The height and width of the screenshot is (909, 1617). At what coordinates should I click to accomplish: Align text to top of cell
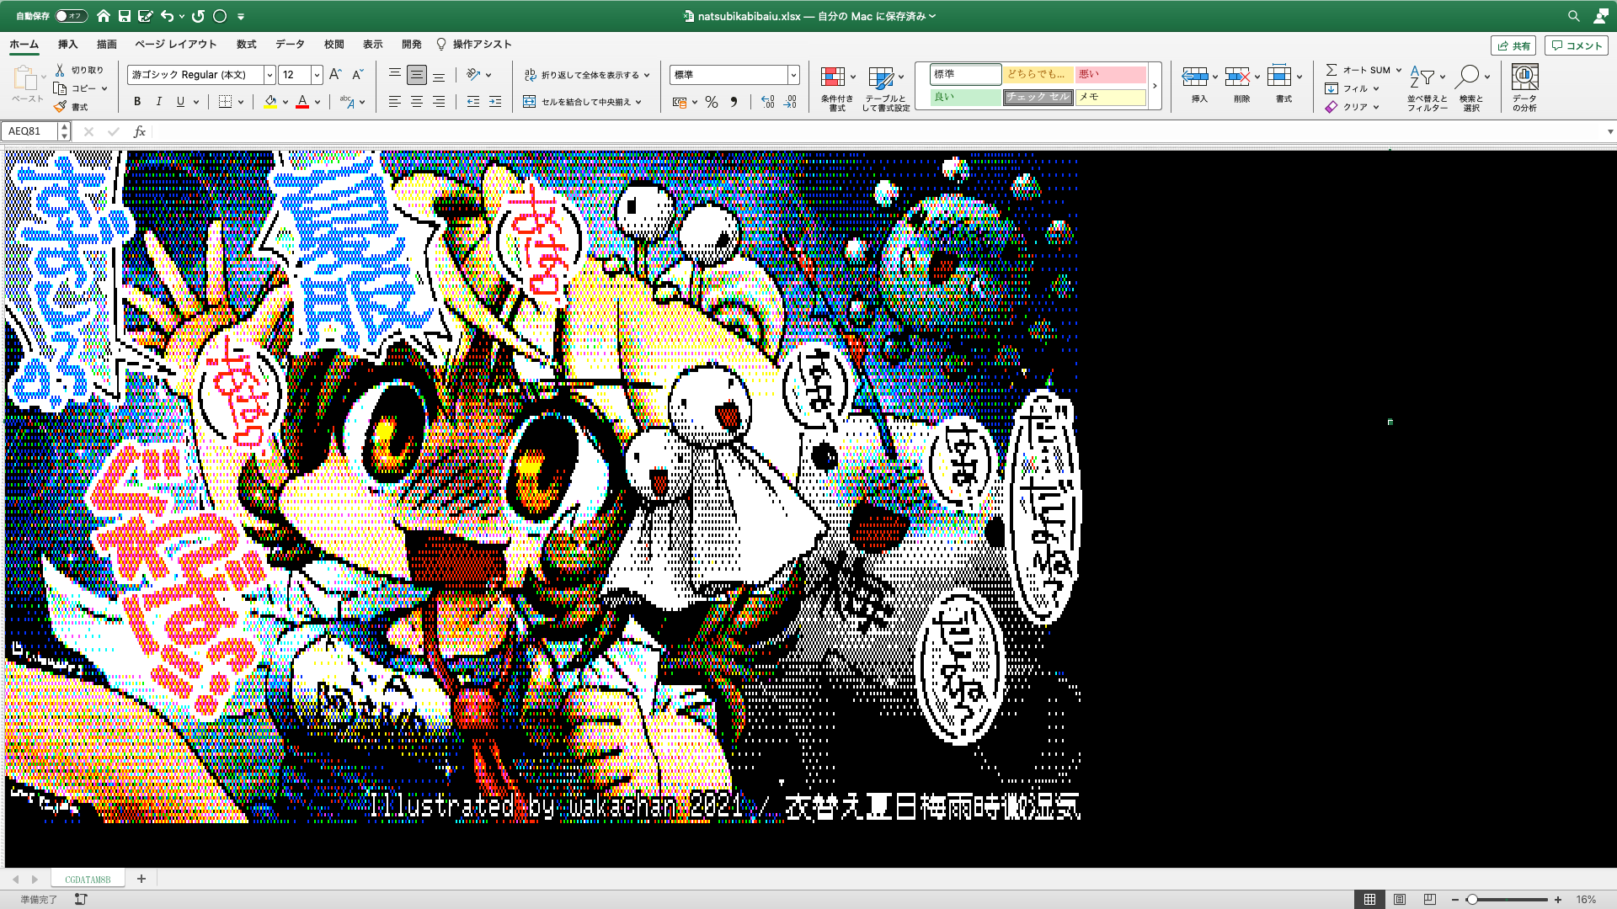(x=394, y=75)
